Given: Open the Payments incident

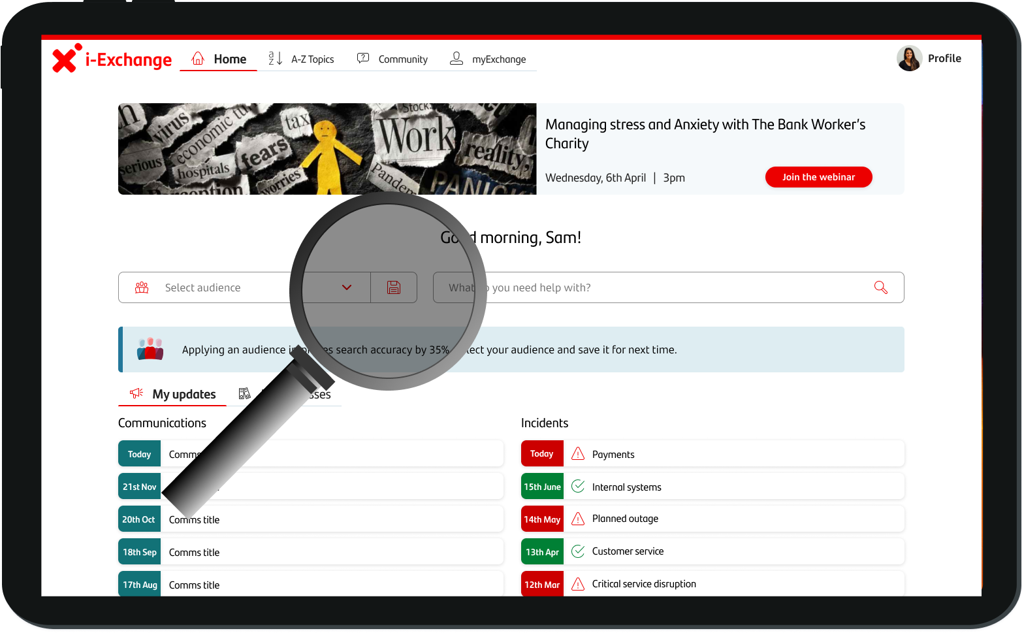Looking at the screenshot, I should pyautogui.click(x=712, y=453).
